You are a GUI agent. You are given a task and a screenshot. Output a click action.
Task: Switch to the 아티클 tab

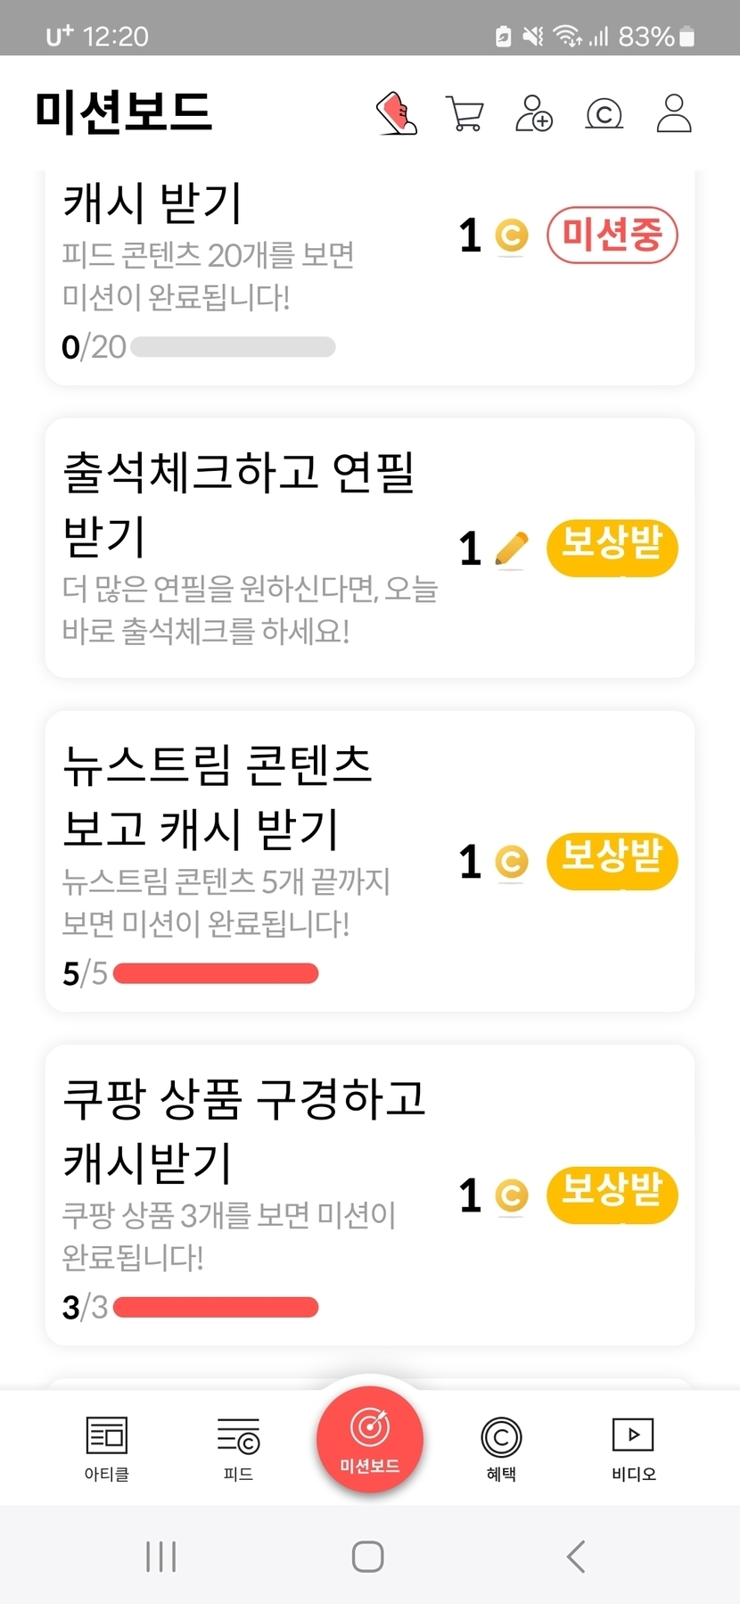click(x=107, y=1448)
